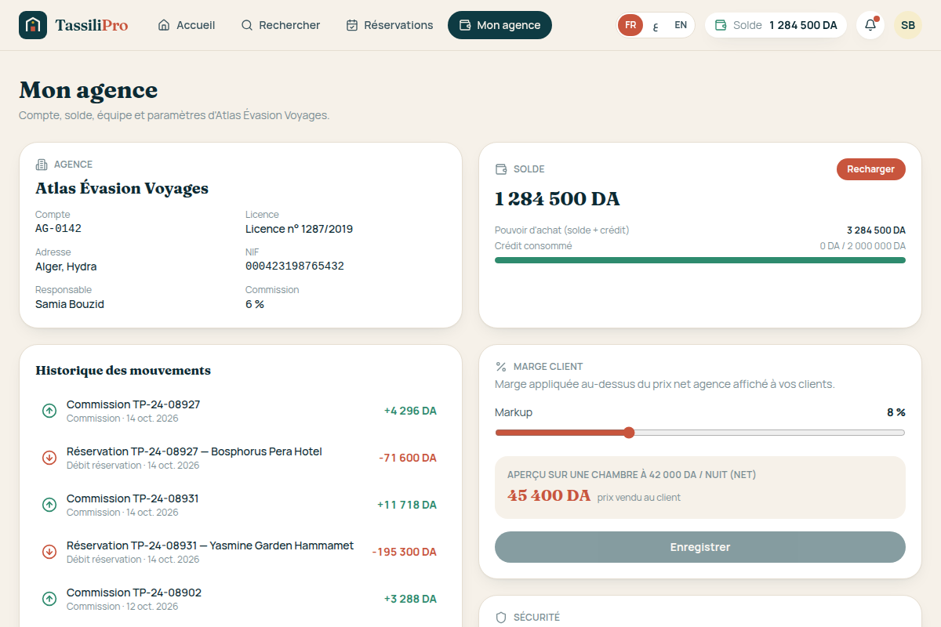Switch language to Arabic
Viewport: 941px width, 627px height.
[656, 25]
